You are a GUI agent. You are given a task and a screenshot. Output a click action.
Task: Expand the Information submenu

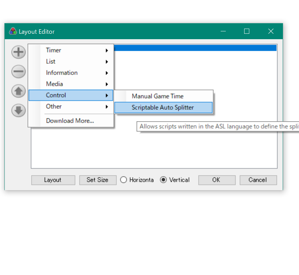pos(71,73)
